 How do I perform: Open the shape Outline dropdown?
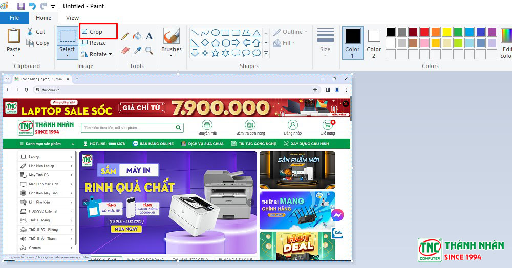pos(290,32)
